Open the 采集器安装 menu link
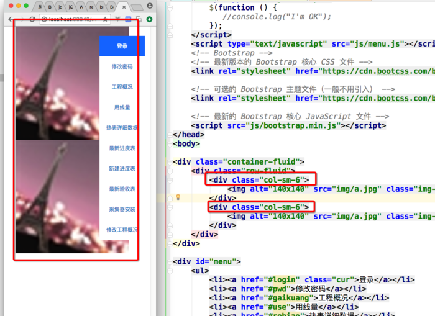435x316 pixels. point(122,209)
